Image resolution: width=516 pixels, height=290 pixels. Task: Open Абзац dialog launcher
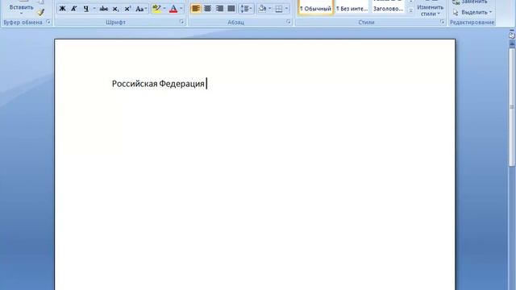click(289, 22)
